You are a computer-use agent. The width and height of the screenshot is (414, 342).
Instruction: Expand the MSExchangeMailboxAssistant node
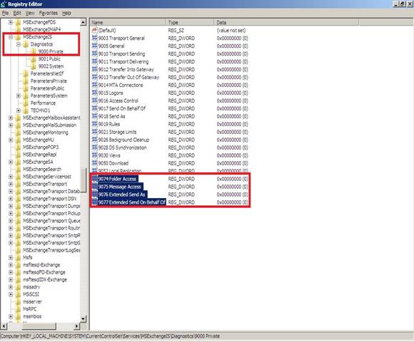(x=11, y=118)
